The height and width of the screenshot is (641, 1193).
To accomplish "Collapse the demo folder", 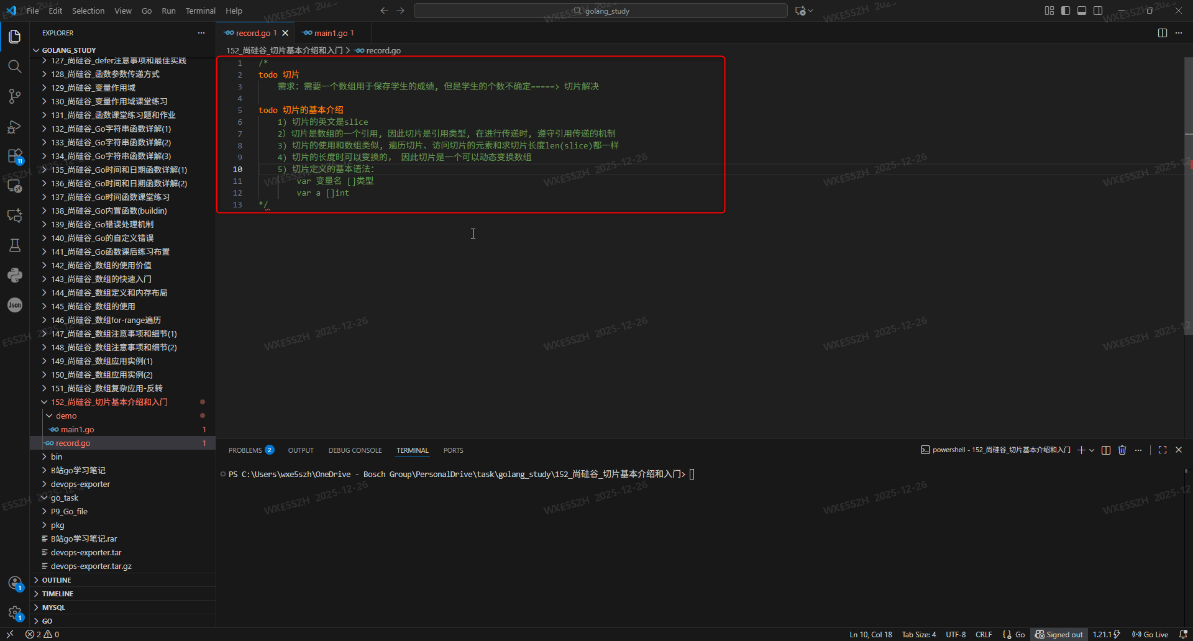I will click(x=66, y=416).
